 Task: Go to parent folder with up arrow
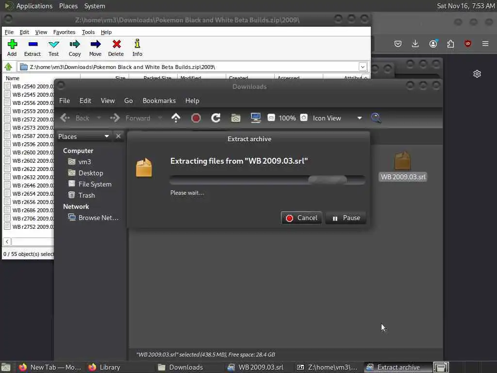tap(176, 118)
